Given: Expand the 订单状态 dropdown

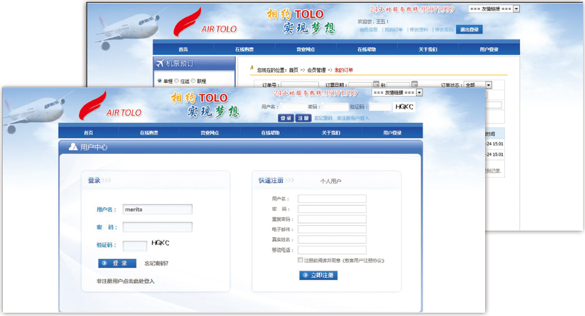Looking at the screenshot, I should click(x=488, y=85).
